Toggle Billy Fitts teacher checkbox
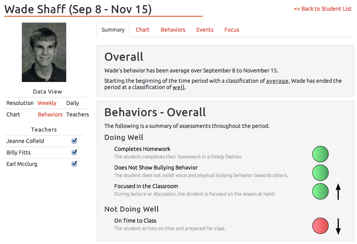This screenshot has height=244, width=357. pos(74,152)
